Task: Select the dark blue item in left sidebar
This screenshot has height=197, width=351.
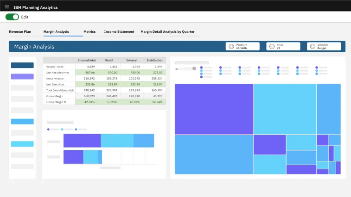Action: coord(22,66)
